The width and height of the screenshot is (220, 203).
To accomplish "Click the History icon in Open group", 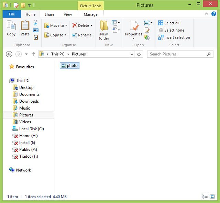I will 147,37.
